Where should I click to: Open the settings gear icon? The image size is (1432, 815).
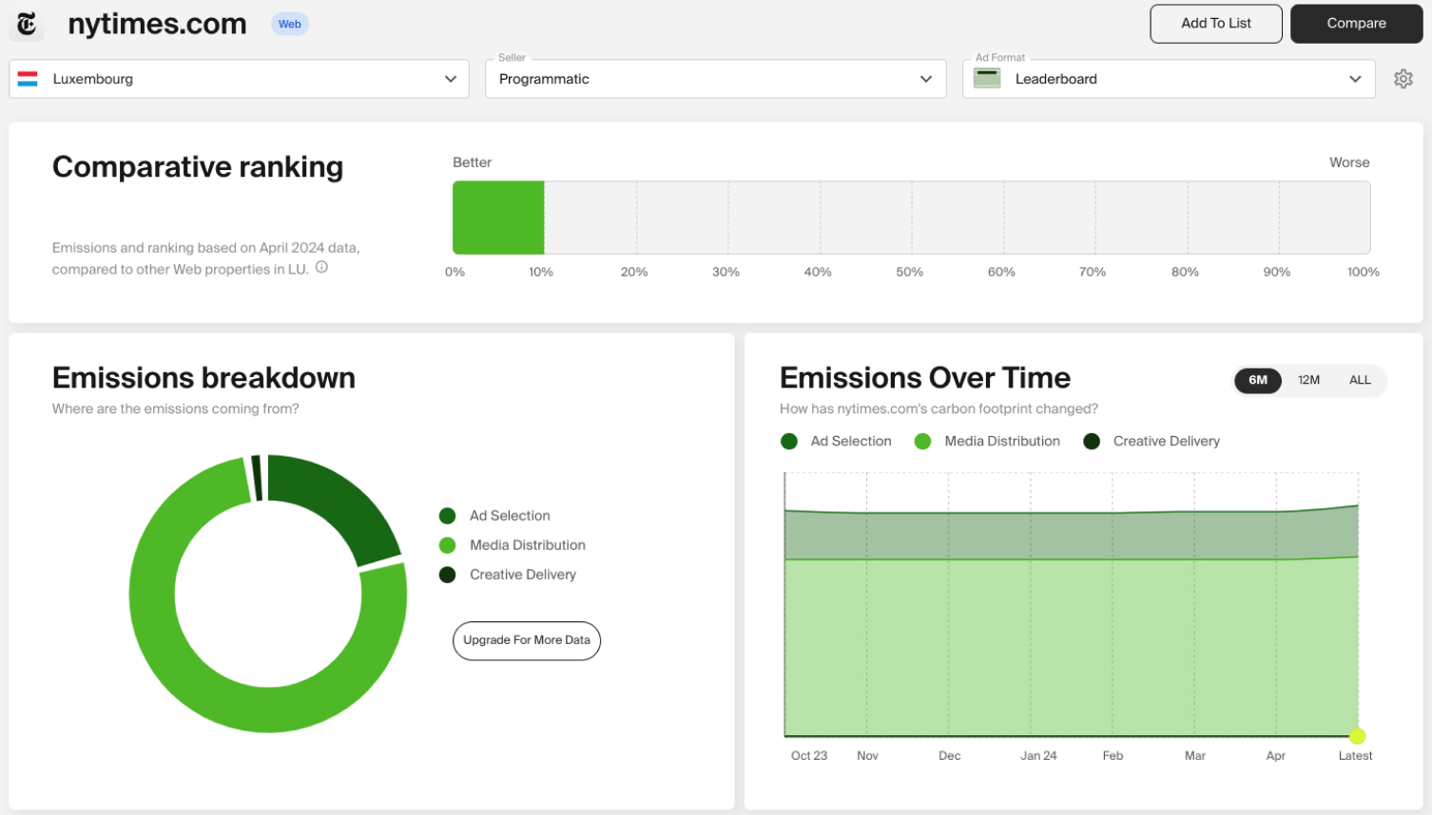click(1403, 79)
